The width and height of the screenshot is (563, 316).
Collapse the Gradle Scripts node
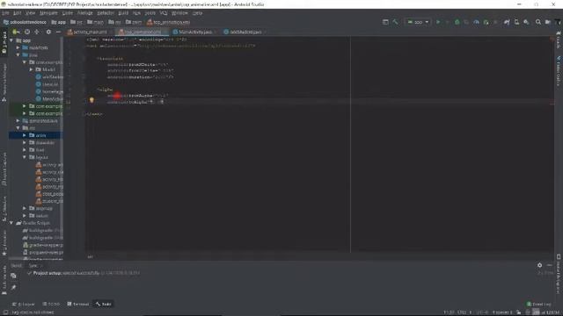(11, 223)
